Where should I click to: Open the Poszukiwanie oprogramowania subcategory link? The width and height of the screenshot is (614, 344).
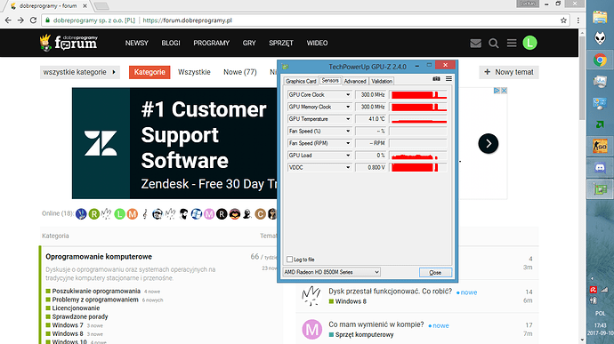coord(96,292)
